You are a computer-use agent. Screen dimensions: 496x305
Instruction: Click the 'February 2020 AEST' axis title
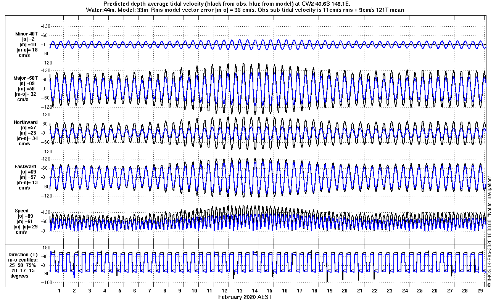click(x=245, y=297)
